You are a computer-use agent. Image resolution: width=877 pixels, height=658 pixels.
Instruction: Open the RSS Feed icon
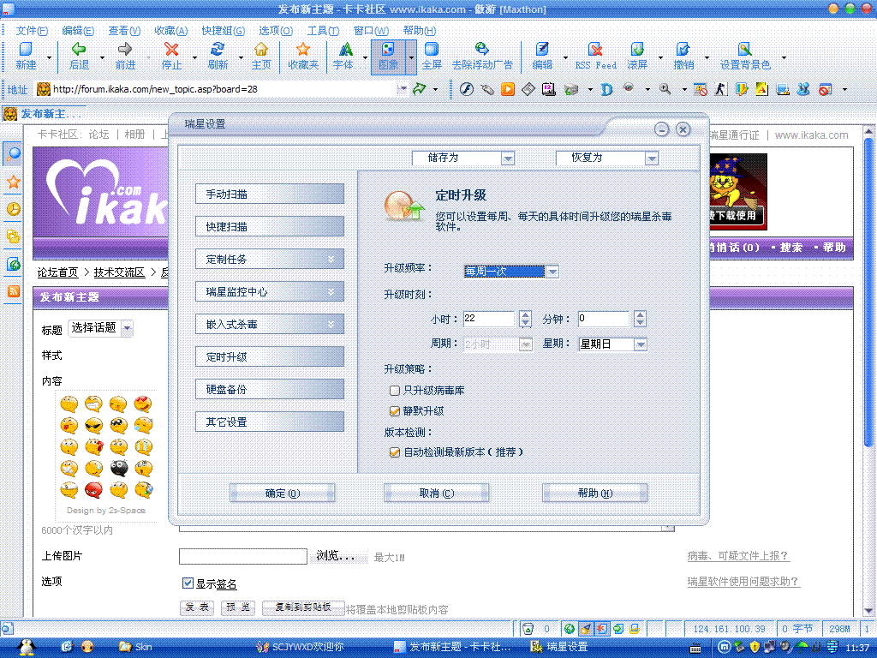click(x=596, y=49)
